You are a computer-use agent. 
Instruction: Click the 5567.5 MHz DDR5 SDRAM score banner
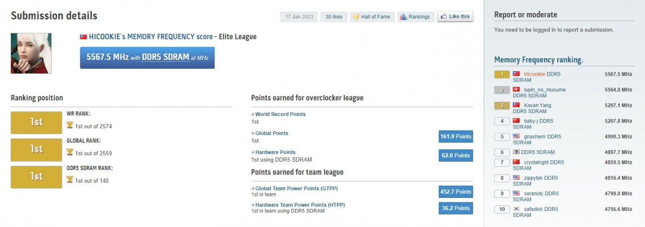tap(147, 58)
